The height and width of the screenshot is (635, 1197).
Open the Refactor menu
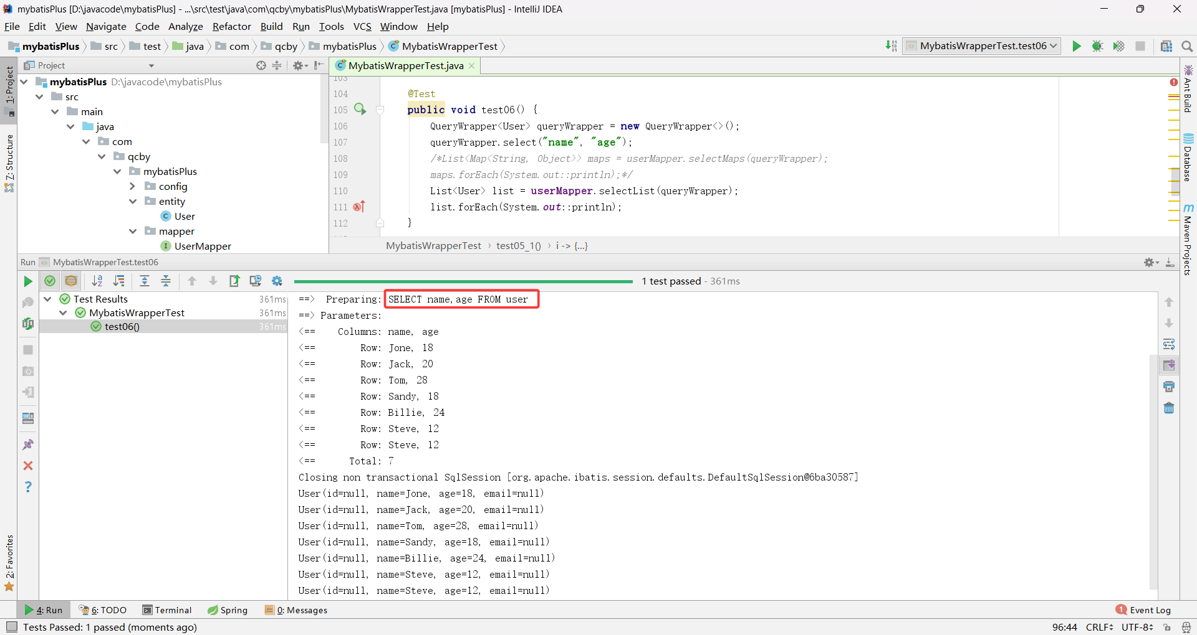(231, 26)
